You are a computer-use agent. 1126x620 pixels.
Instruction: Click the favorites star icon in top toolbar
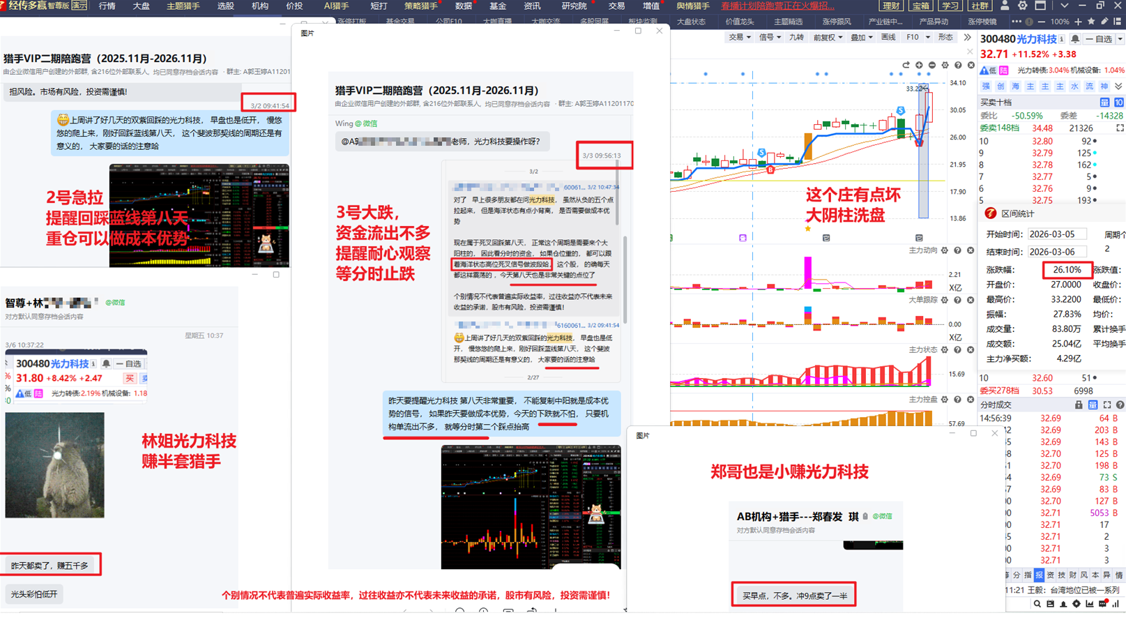(1091, 22)
